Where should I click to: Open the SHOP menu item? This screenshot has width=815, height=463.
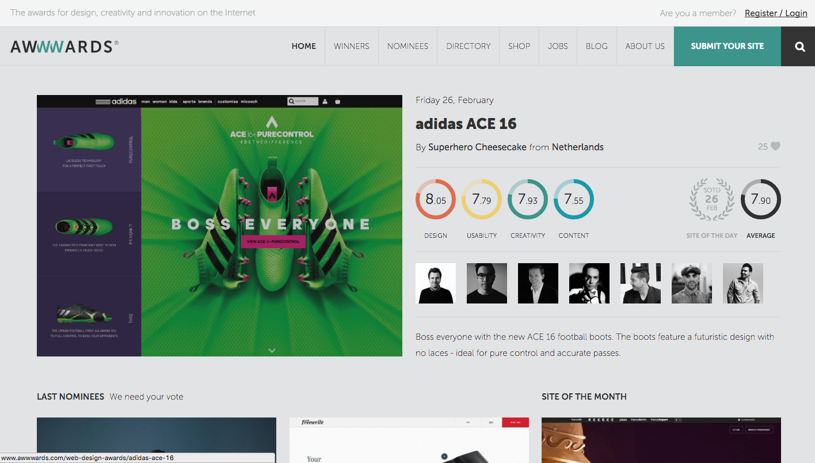click(519, 46)
